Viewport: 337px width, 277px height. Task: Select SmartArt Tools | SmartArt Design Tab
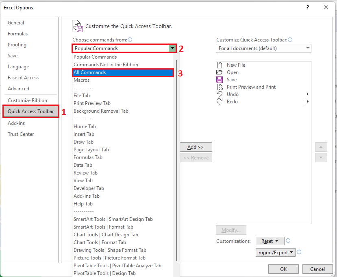[x=123, y=219]
